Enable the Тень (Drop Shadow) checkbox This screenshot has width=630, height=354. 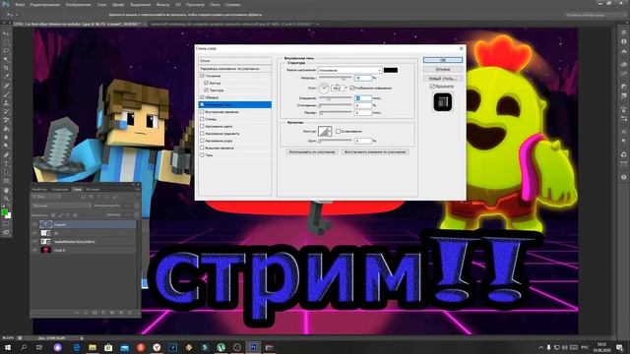[x=202, y=155]
